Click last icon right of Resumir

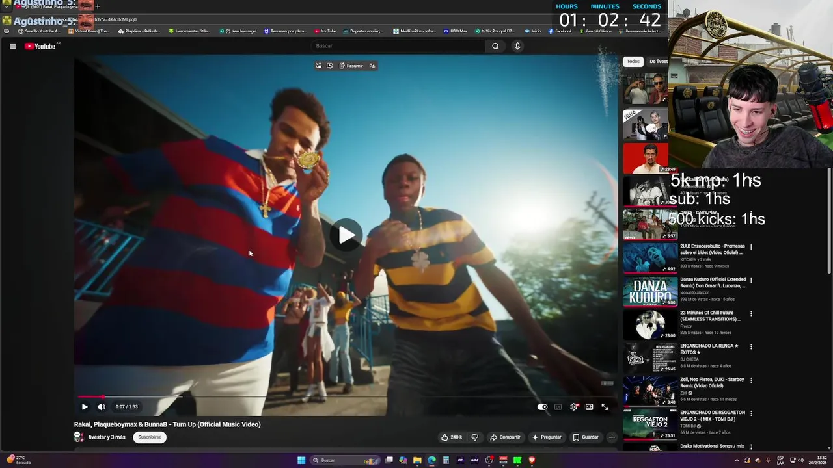coord(372,66)
